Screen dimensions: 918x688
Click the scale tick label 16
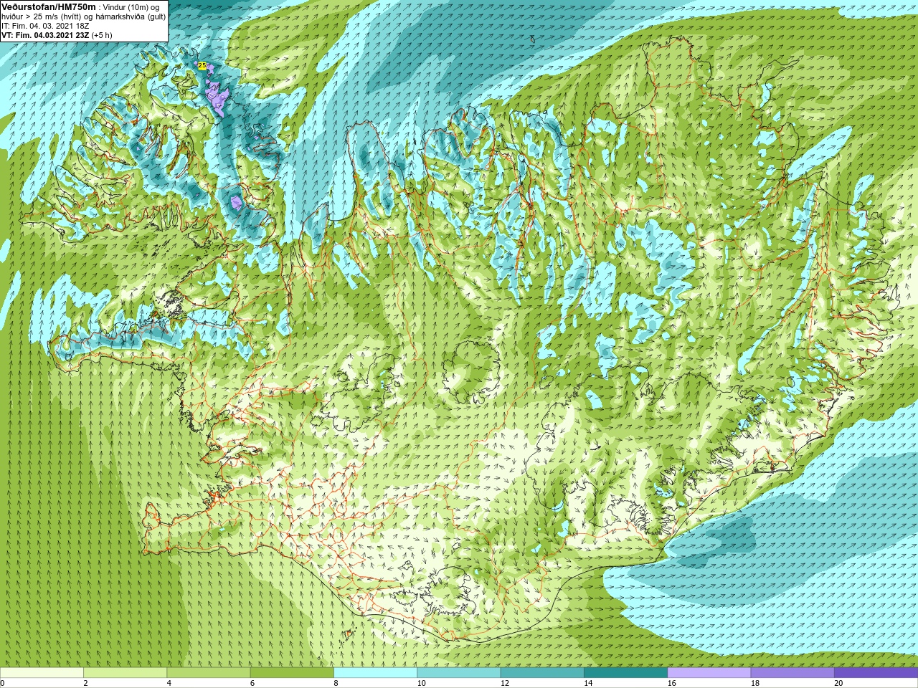[671, 683]
